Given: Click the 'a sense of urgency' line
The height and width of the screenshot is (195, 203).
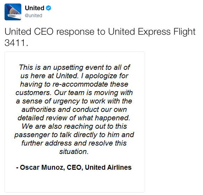Looking at the screenshot, I should (74, 101).
